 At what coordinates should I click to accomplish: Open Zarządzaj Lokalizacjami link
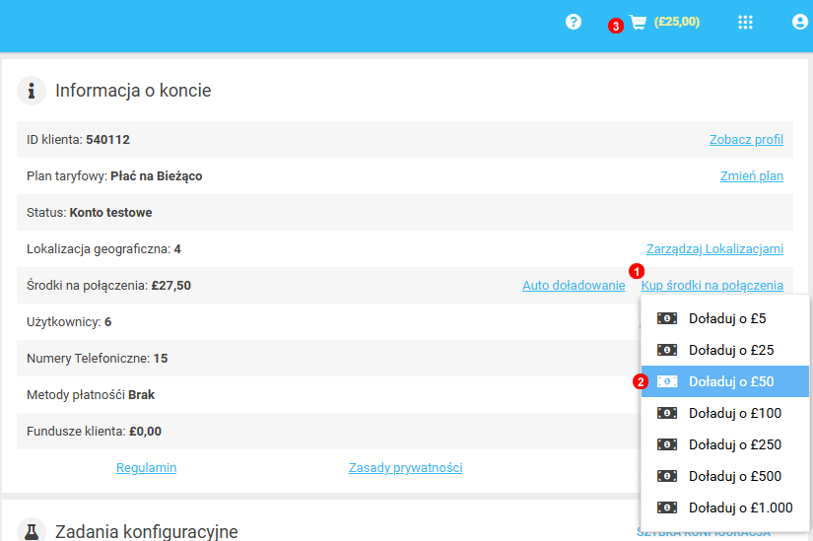(714, 249)
